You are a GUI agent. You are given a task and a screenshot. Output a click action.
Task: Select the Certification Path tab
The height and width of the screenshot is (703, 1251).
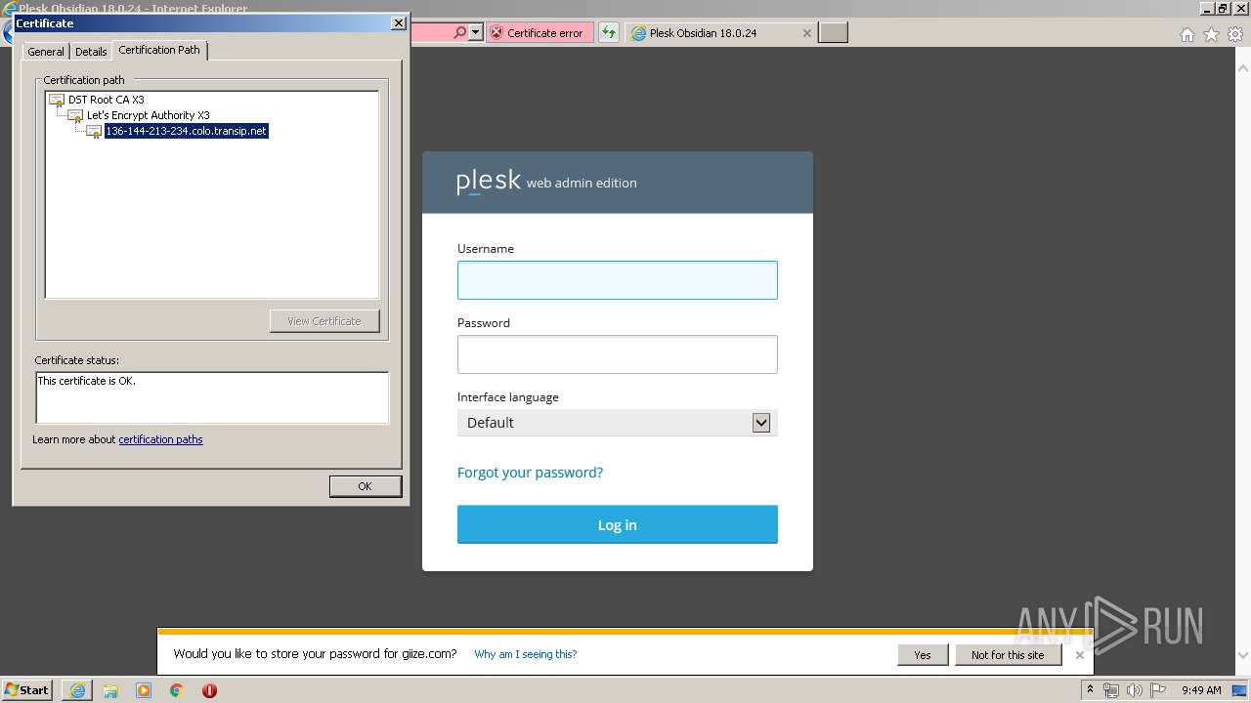point(159,50)
